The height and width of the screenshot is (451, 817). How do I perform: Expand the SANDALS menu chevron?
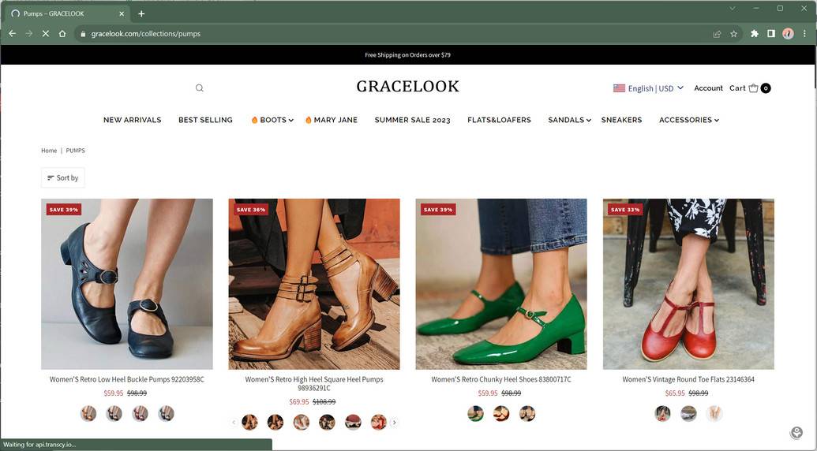(x=588, y=120)
